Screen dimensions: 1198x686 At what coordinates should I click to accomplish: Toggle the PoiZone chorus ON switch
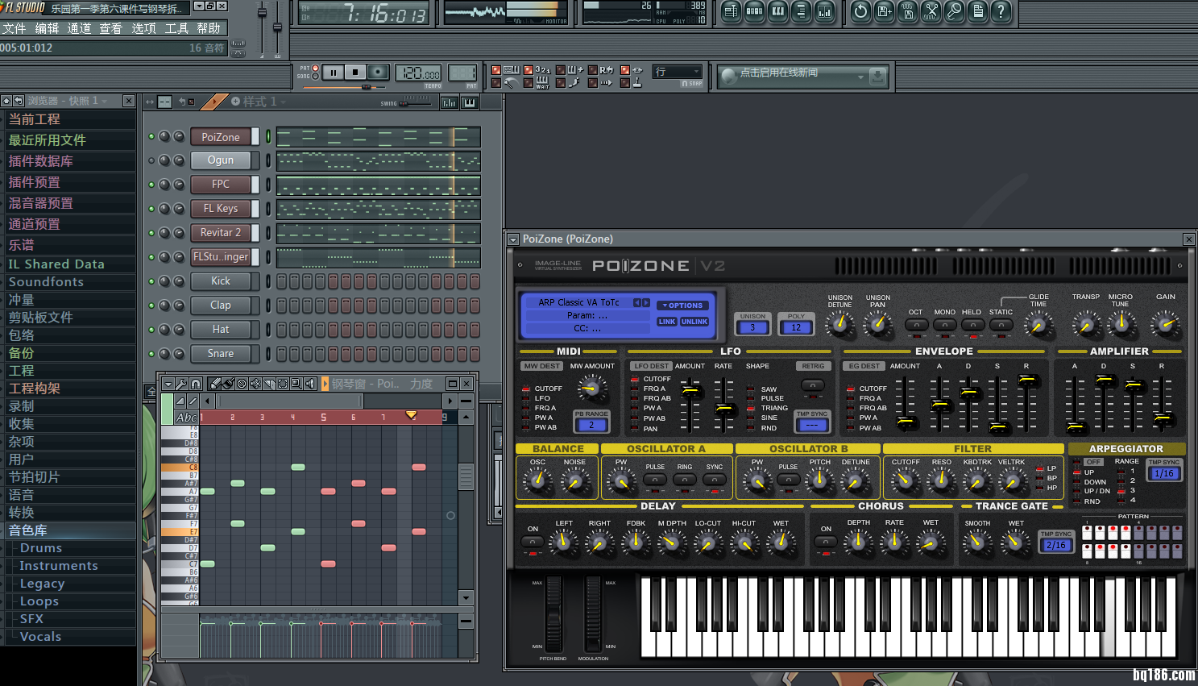pos(826,543)
